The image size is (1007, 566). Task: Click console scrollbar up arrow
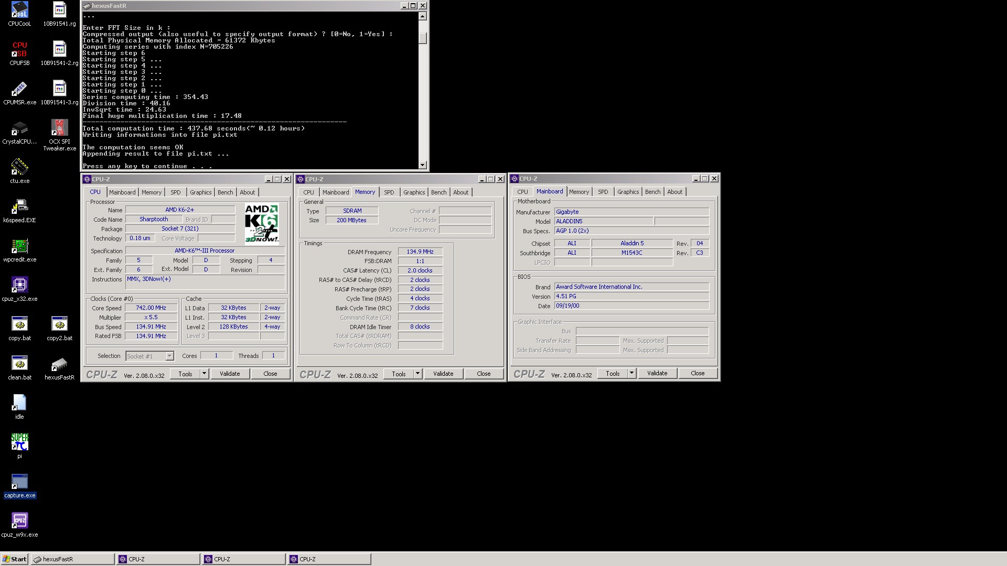pos(423,16)
